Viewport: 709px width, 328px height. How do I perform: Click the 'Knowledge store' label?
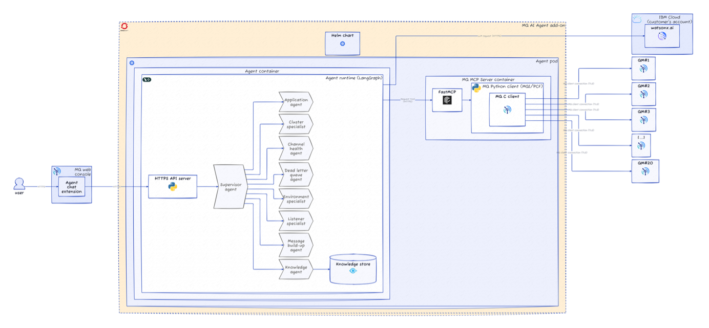[353, 264]
